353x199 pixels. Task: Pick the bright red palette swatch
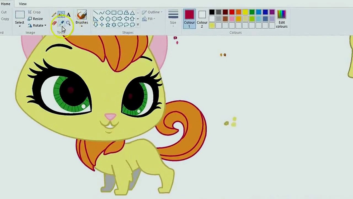tap(232, 12)
